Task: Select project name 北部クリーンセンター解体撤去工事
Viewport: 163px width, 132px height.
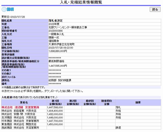Action: [x=68, y=28]
